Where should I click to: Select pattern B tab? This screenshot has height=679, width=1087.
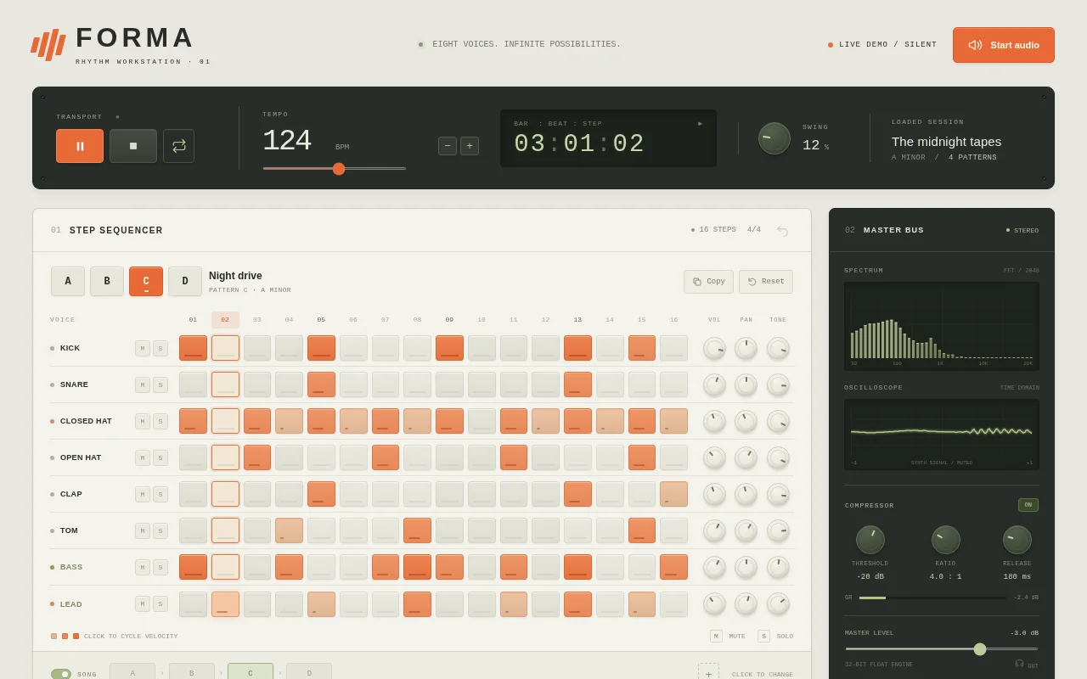pos(107,281)
